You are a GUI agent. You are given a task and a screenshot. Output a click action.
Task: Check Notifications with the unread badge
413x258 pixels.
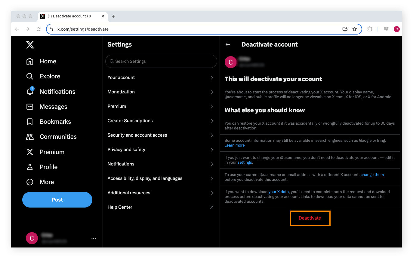point(57,92)
